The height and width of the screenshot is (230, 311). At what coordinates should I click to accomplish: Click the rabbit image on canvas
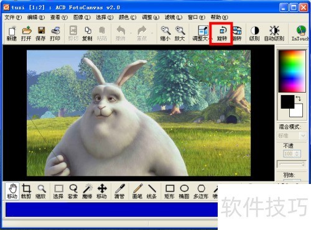click(139, 113)
